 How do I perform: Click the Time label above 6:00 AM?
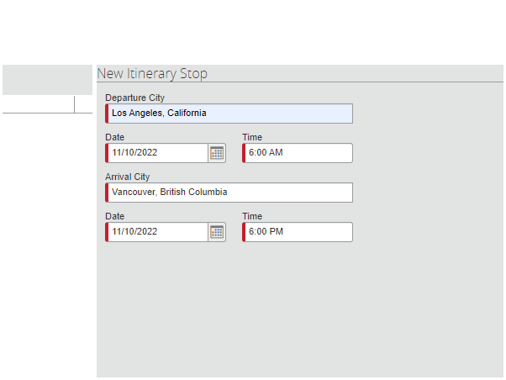(252, 137)
